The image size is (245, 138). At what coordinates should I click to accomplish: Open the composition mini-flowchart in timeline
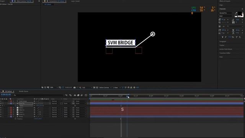[x=66, y=95]
